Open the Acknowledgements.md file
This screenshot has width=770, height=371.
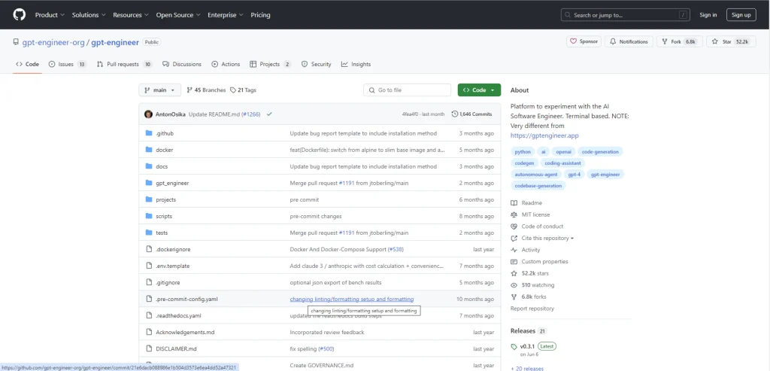pyautogui.click(x=185, y=332)
